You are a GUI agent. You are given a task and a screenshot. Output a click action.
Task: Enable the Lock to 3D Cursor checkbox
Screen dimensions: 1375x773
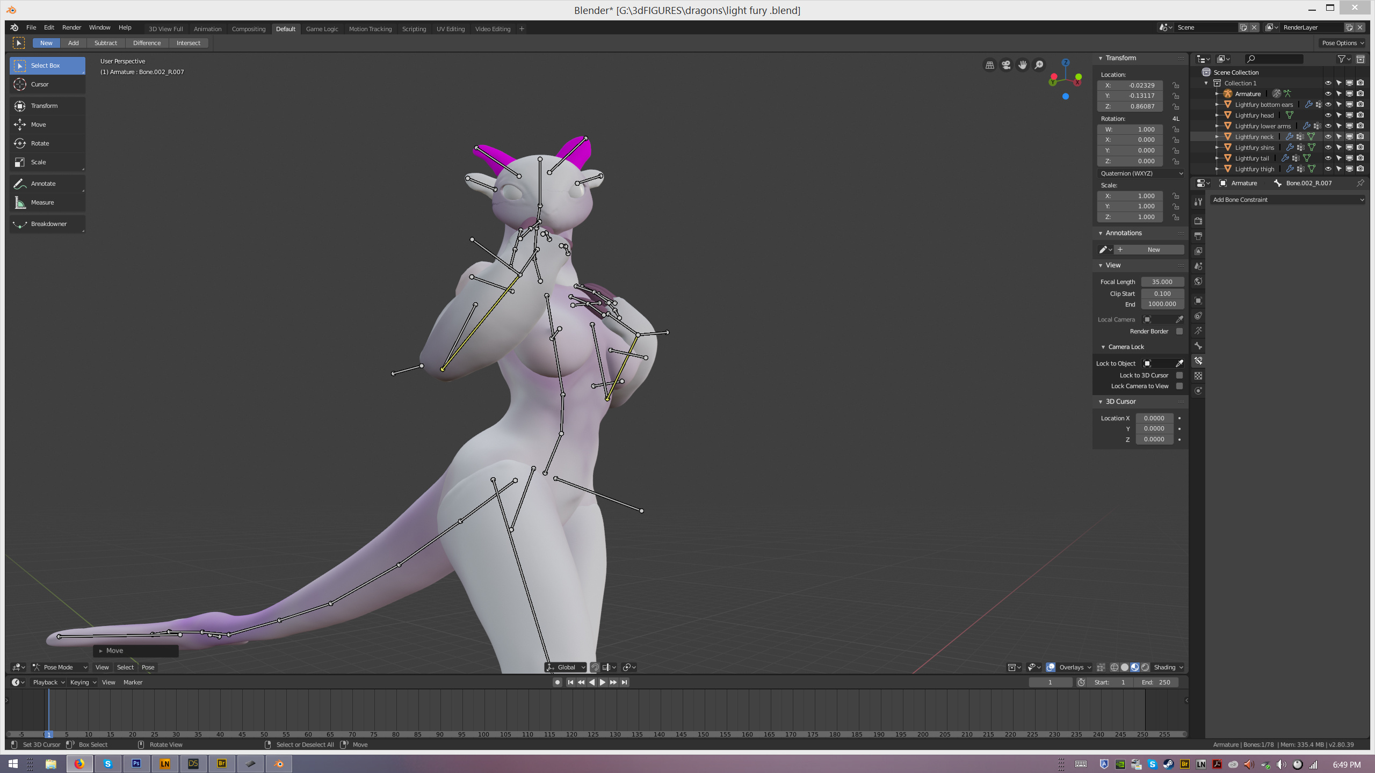click(1179, 375)
